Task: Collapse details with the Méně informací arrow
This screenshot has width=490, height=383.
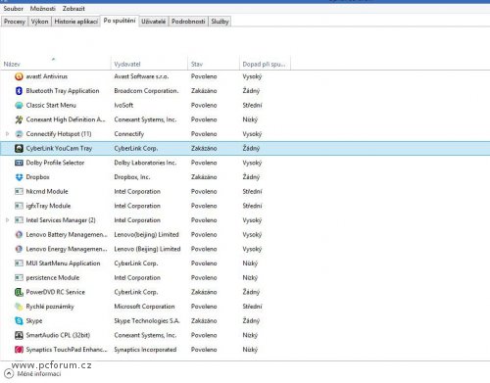Action: coord(9,374)
